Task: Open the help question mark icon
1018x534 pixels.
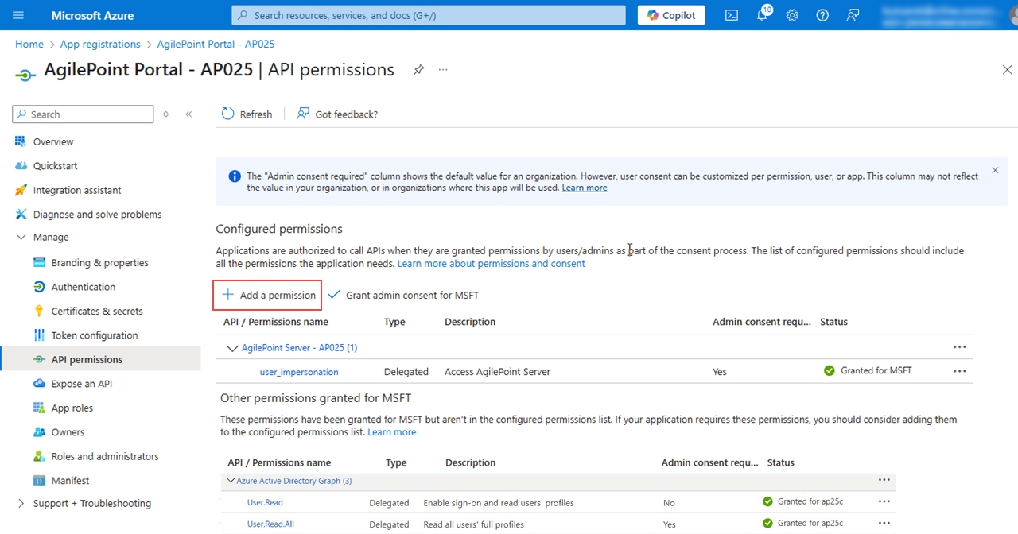Action: [x=822, y=15]
